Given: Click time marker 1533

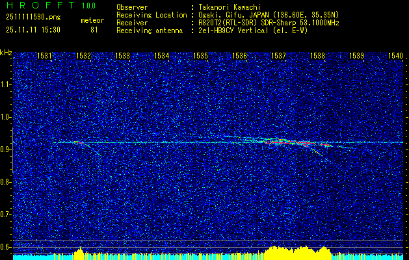Looking at the screenshot, I should [x=122, y=55].
